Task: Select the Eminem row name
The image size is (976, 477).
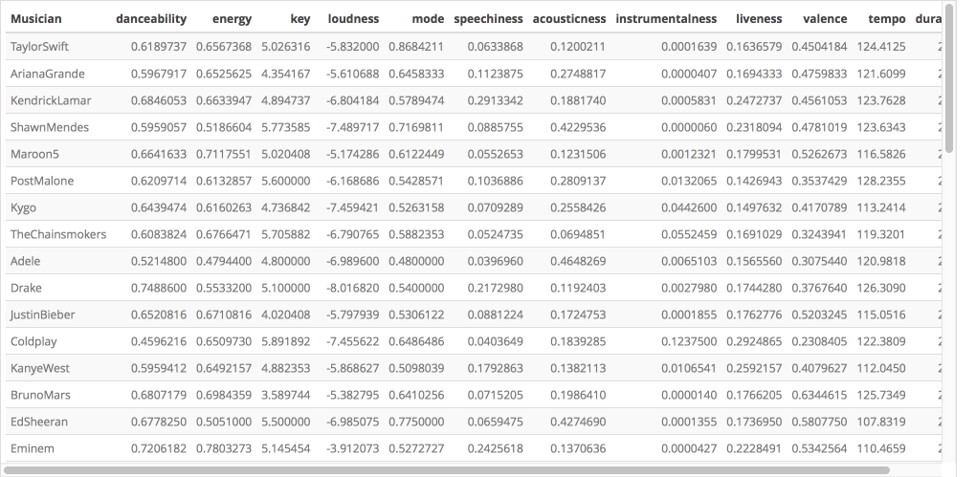Action: [33, 448]
